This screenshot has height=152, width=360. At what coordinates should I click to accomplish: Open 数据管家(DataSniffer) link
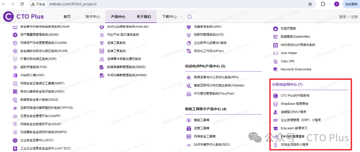295,37
